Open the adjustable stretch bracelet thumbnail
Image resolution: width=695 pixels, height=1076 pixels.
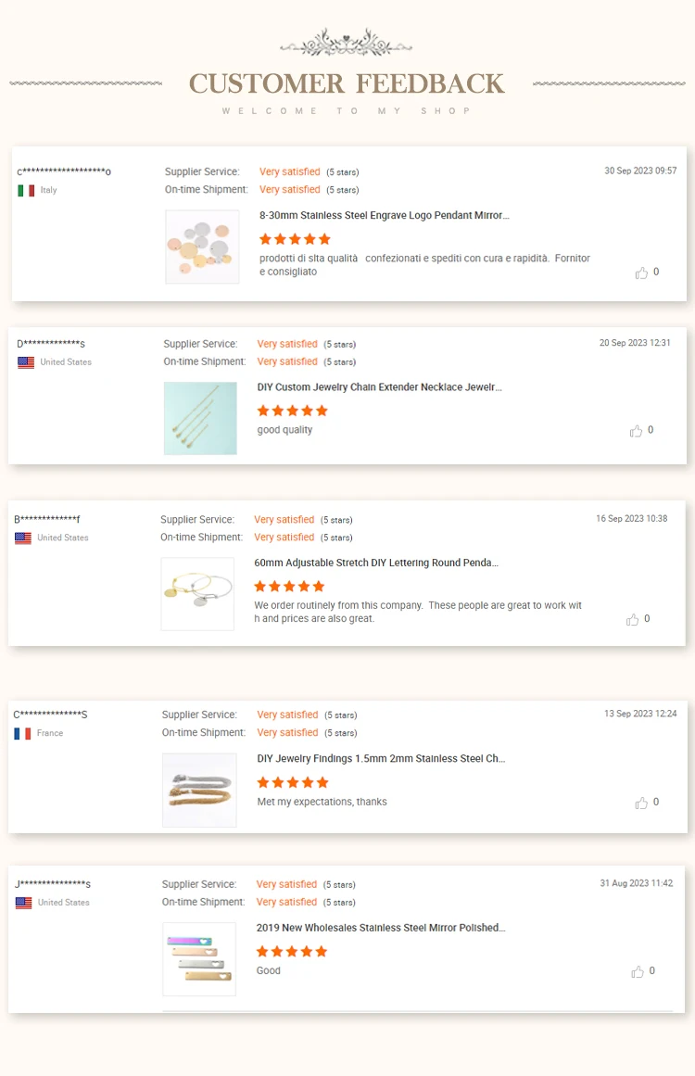point(197,594)
